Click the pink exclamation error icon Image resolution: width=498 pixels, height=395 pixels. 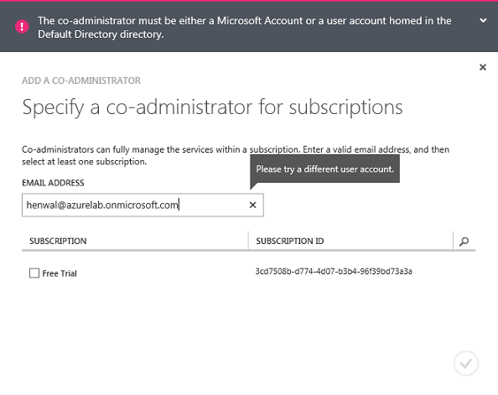coord(22,26)
